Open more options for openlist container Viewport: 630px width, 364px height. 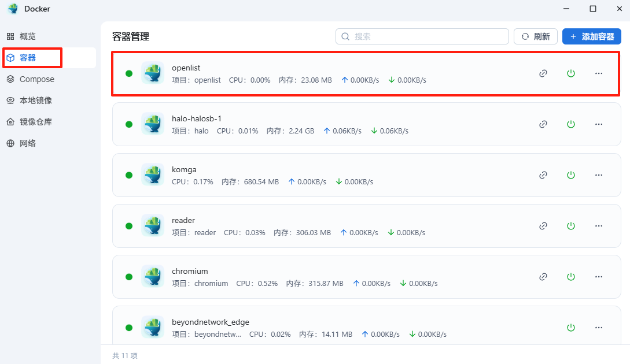click(599, 73)
